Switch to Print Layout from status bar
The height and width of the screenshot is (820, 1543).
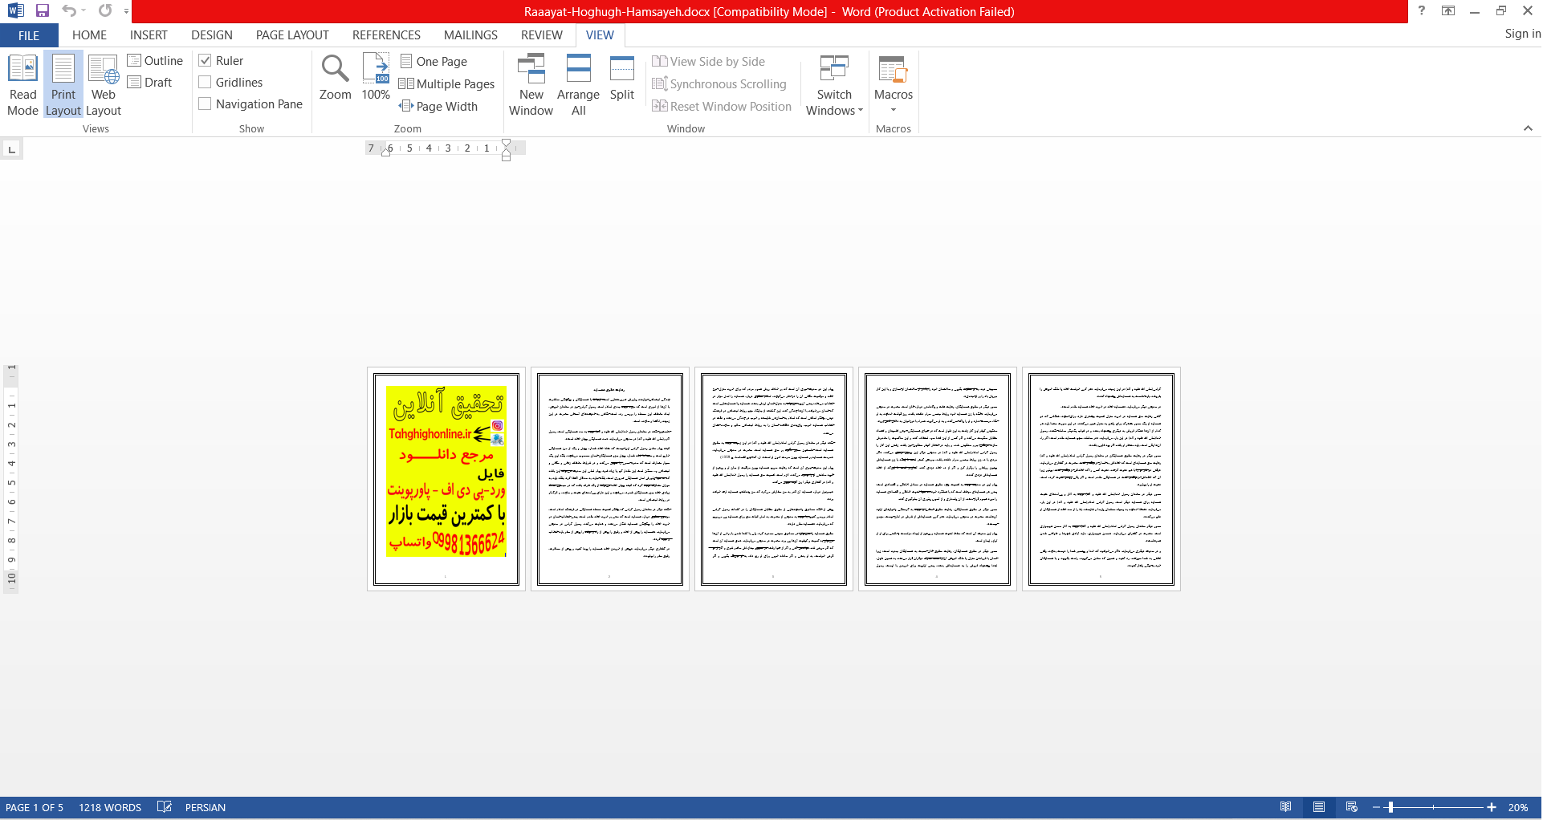[x=1319, y=807]
